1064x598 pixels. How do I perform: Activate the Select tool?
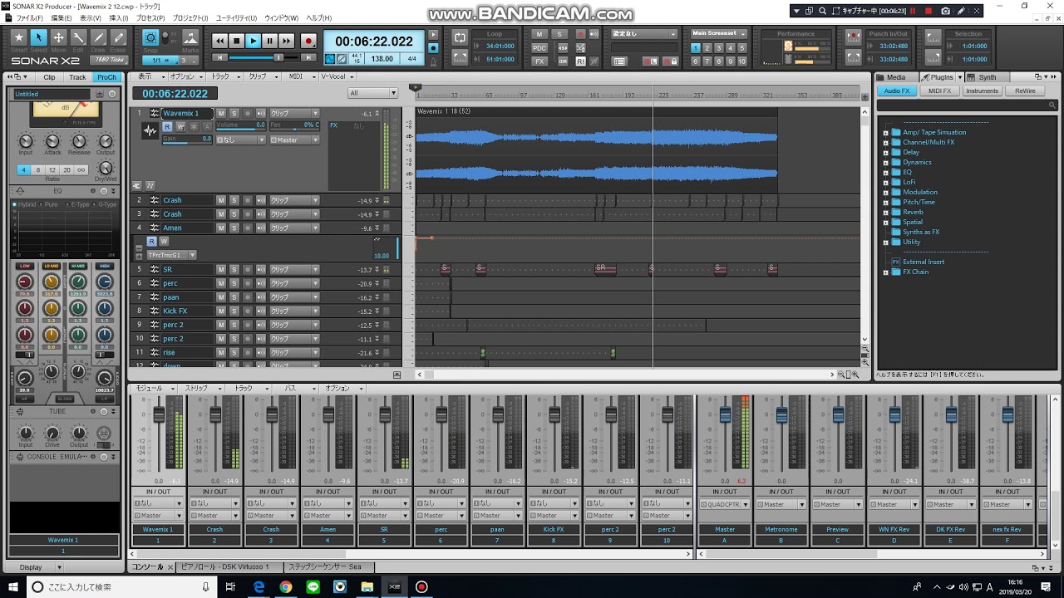(38, 38)
